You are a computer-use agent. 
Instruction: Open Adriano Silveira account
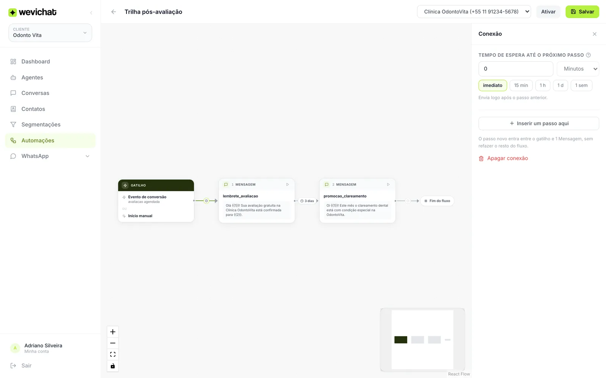[50, 348]
